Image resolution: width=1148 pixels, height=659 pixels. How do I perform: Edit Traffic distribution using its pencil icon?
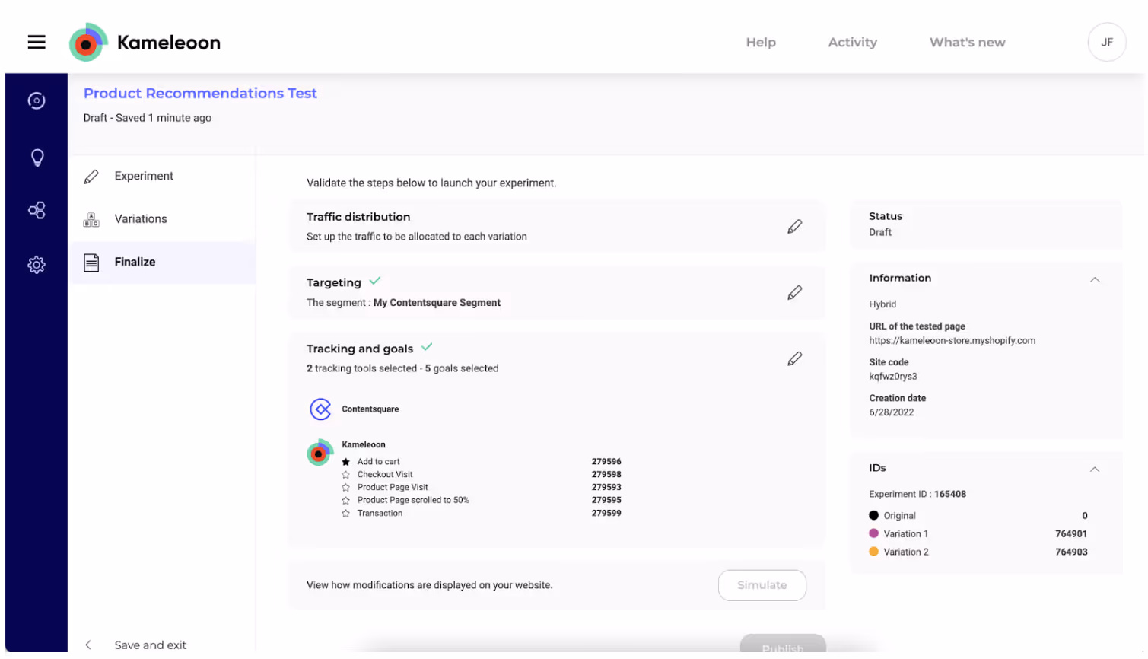[794, 226]
